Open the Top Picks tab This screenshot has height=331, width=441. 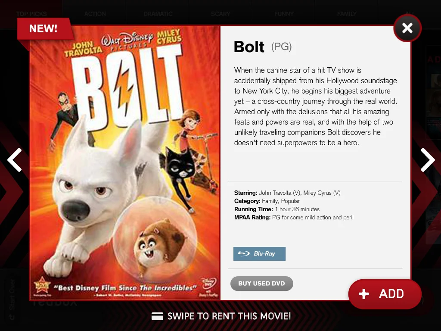point(31,14)
